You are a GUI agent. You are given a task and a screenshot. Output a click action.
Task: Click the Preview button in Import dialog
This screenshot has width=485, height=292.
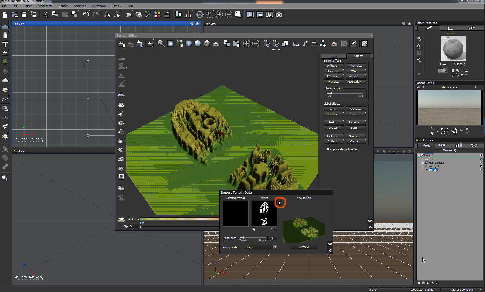click(304, 247)
